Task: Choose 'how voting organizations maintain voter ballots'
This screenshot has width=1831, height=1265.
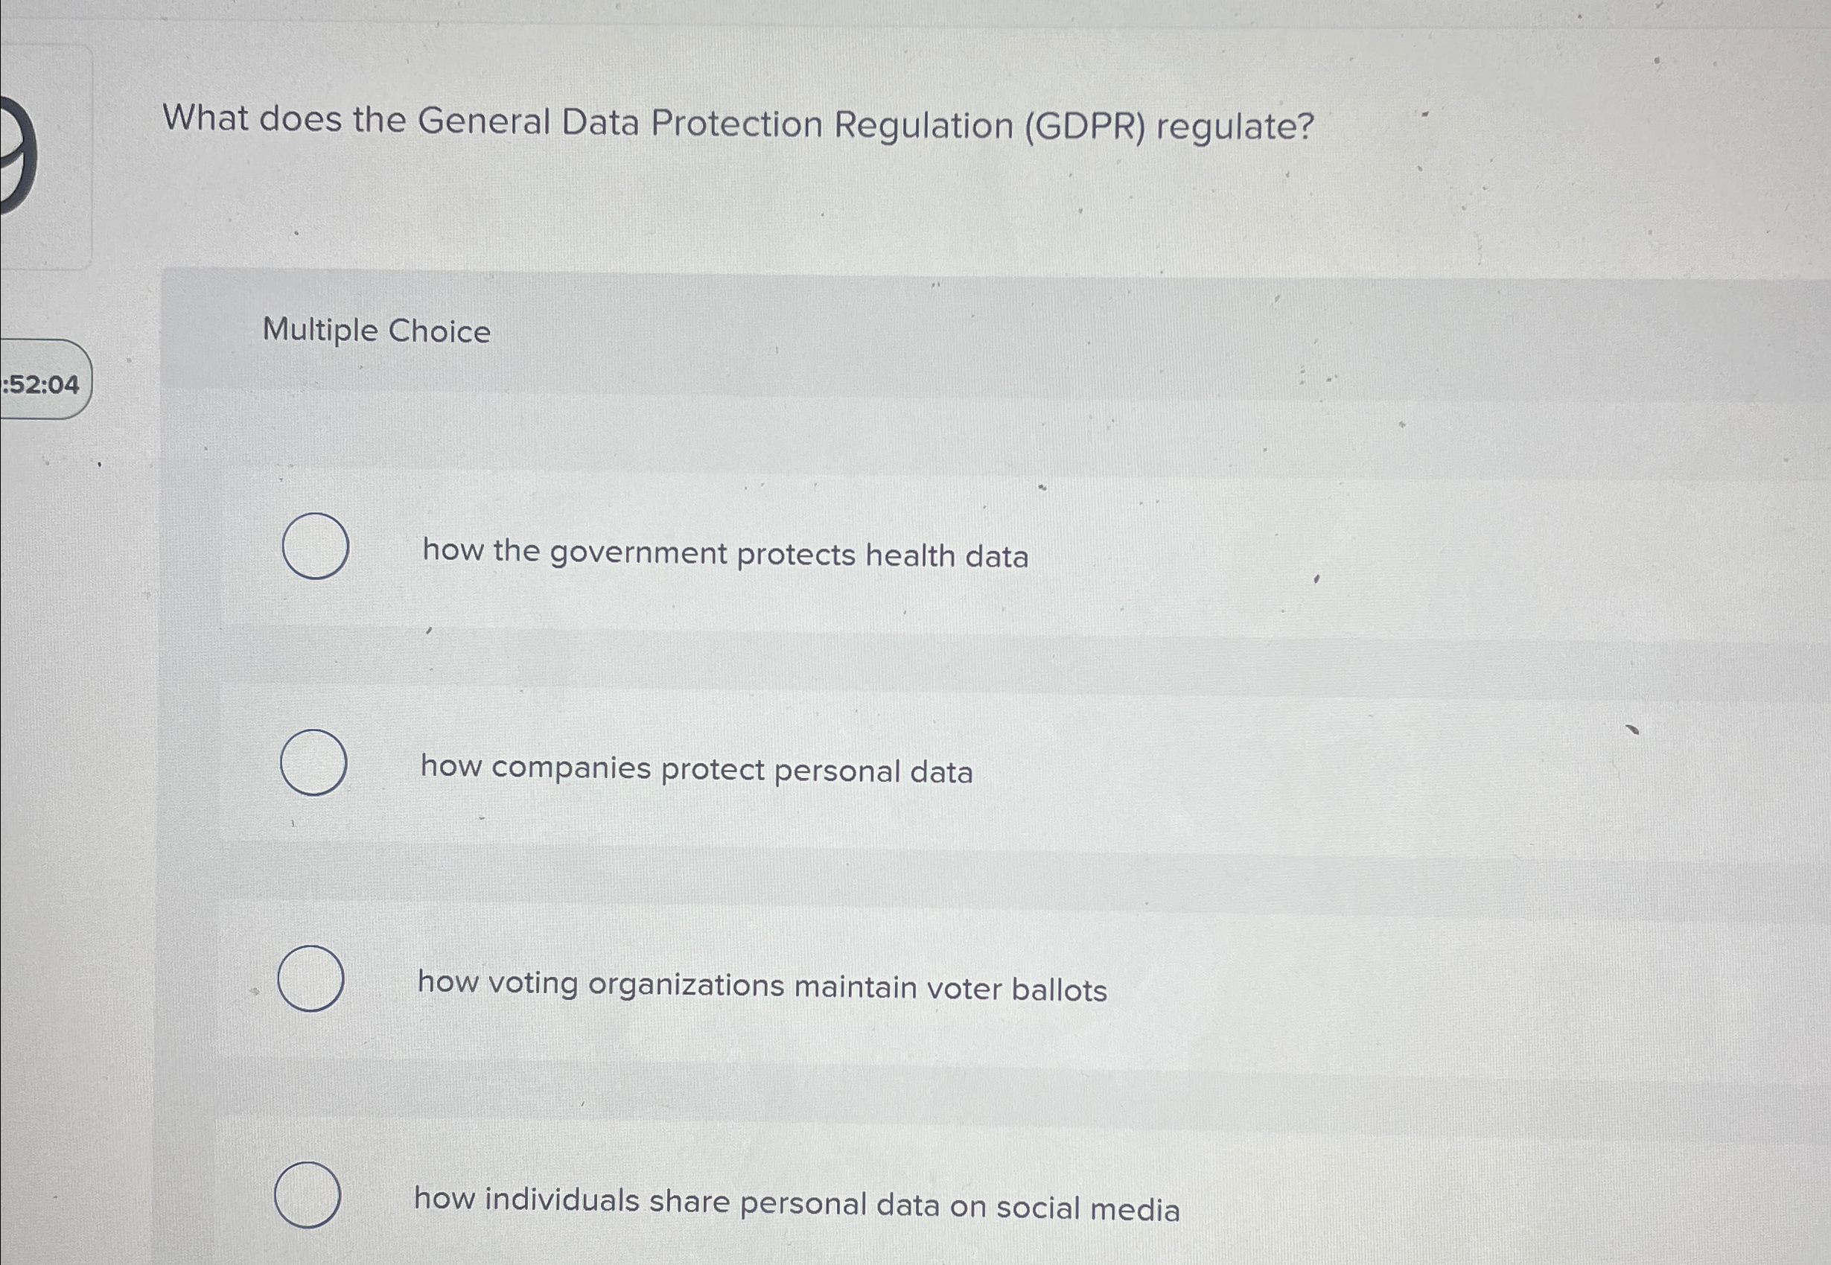Action: pyautogui.click(x=761, y=986)
